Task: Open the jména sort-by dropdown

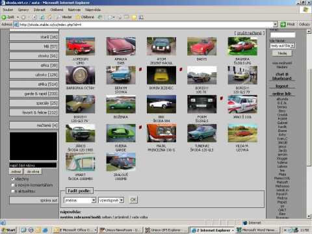Action: click(80, 200)
